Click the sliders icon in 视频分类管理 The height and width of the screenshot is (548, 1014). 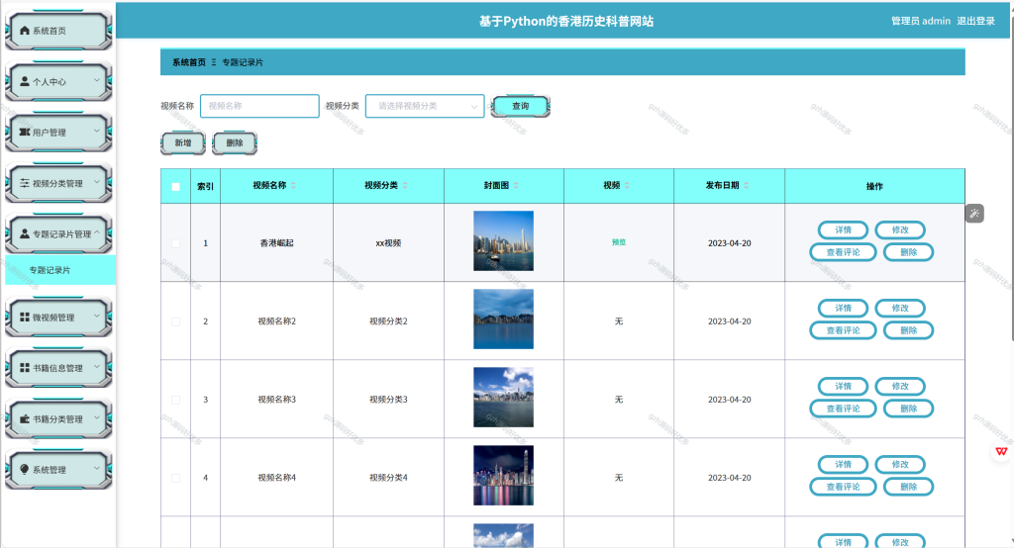(x=25, y=183)
